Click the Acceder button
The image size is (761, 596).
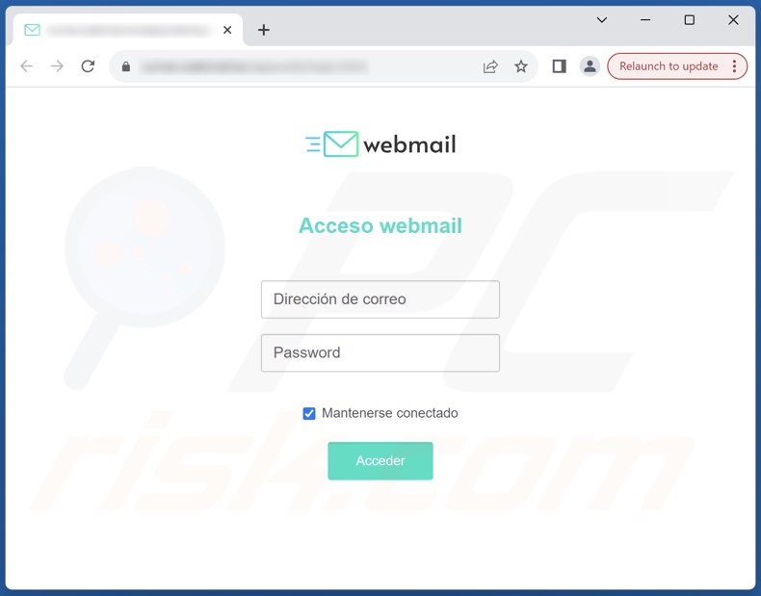[380, 460]
